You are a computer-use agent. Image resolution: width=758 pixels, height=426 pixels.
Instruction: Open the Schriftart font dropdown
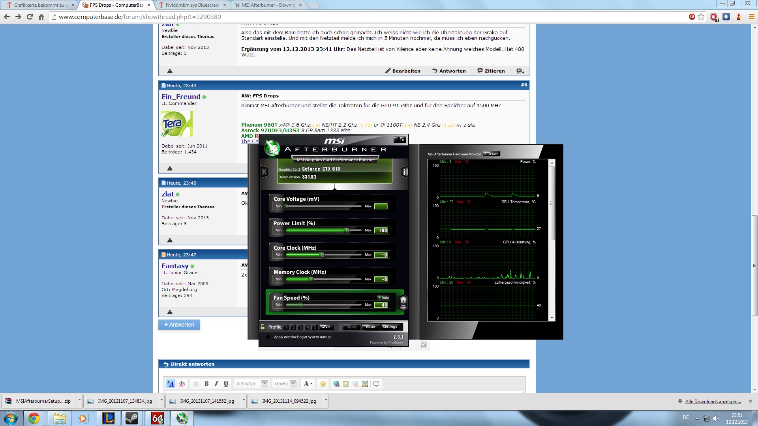point(265,383)
